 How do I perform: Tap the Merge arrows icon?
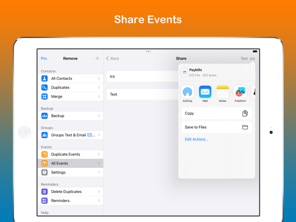point(45,97)
